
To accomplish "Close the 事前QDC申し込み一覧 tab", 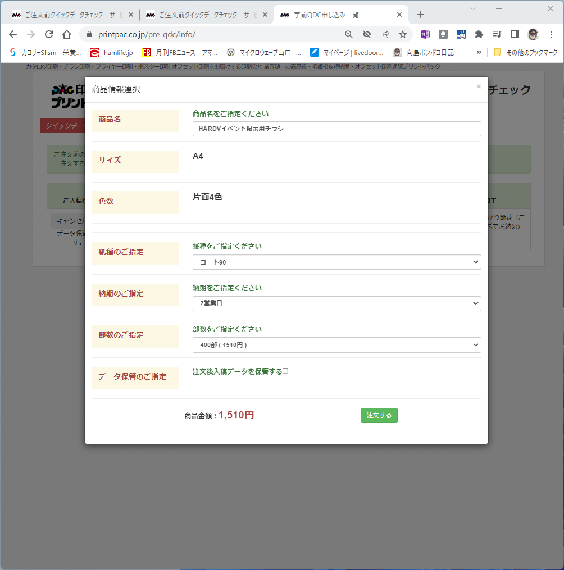I will [399, 15].
